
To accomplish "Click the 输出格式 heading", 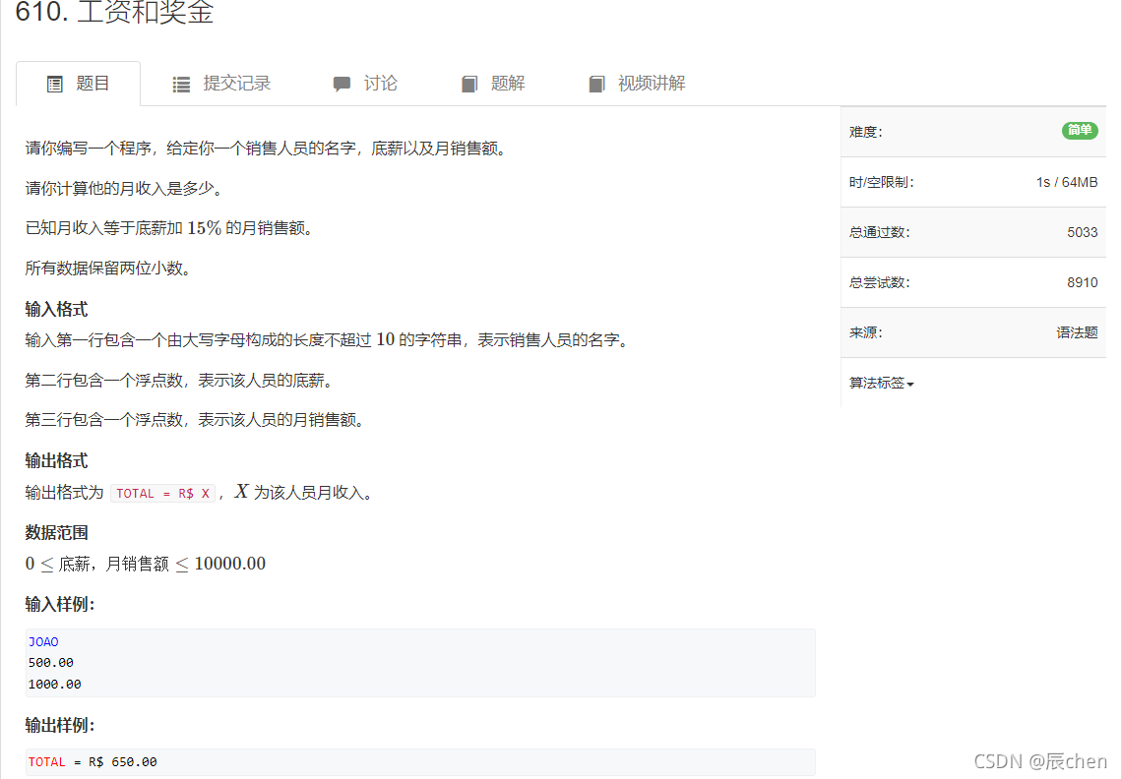I will (56, 461).
